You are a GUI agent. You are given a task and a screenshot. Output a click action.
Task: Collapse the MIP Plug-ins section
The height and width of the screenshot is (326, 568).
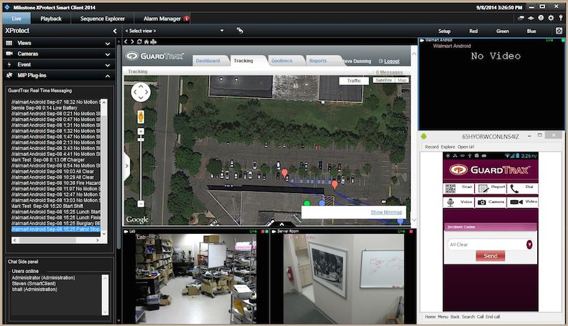pos(107,76)
